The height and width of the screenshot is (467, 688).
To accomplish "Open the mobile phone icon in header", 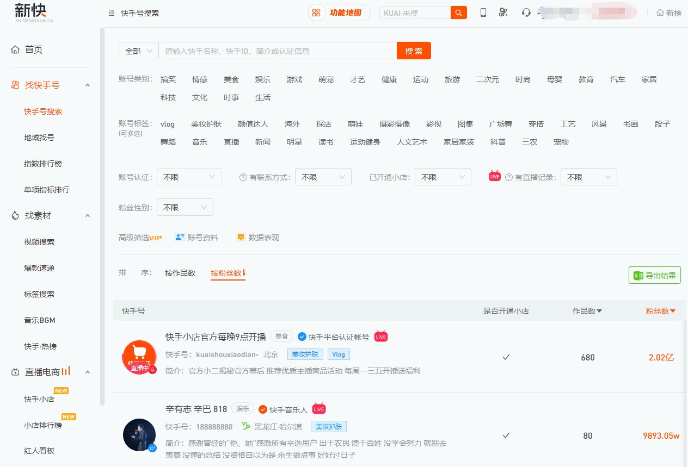I will click(483, 13).
